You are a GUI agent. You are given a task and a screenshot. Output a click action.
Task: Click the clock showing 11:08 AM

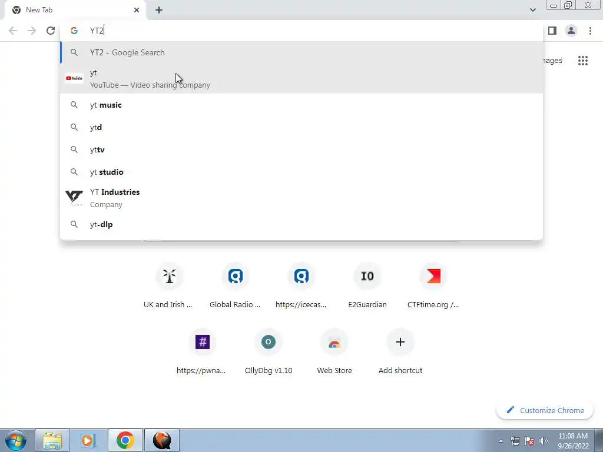(573, 441)
